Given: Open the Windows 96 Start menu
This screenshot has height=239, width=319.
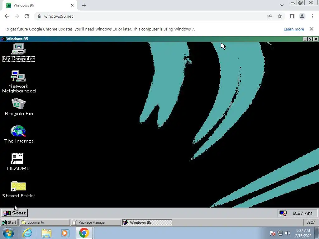Looking at the screenshot, I should coord(9,222).
